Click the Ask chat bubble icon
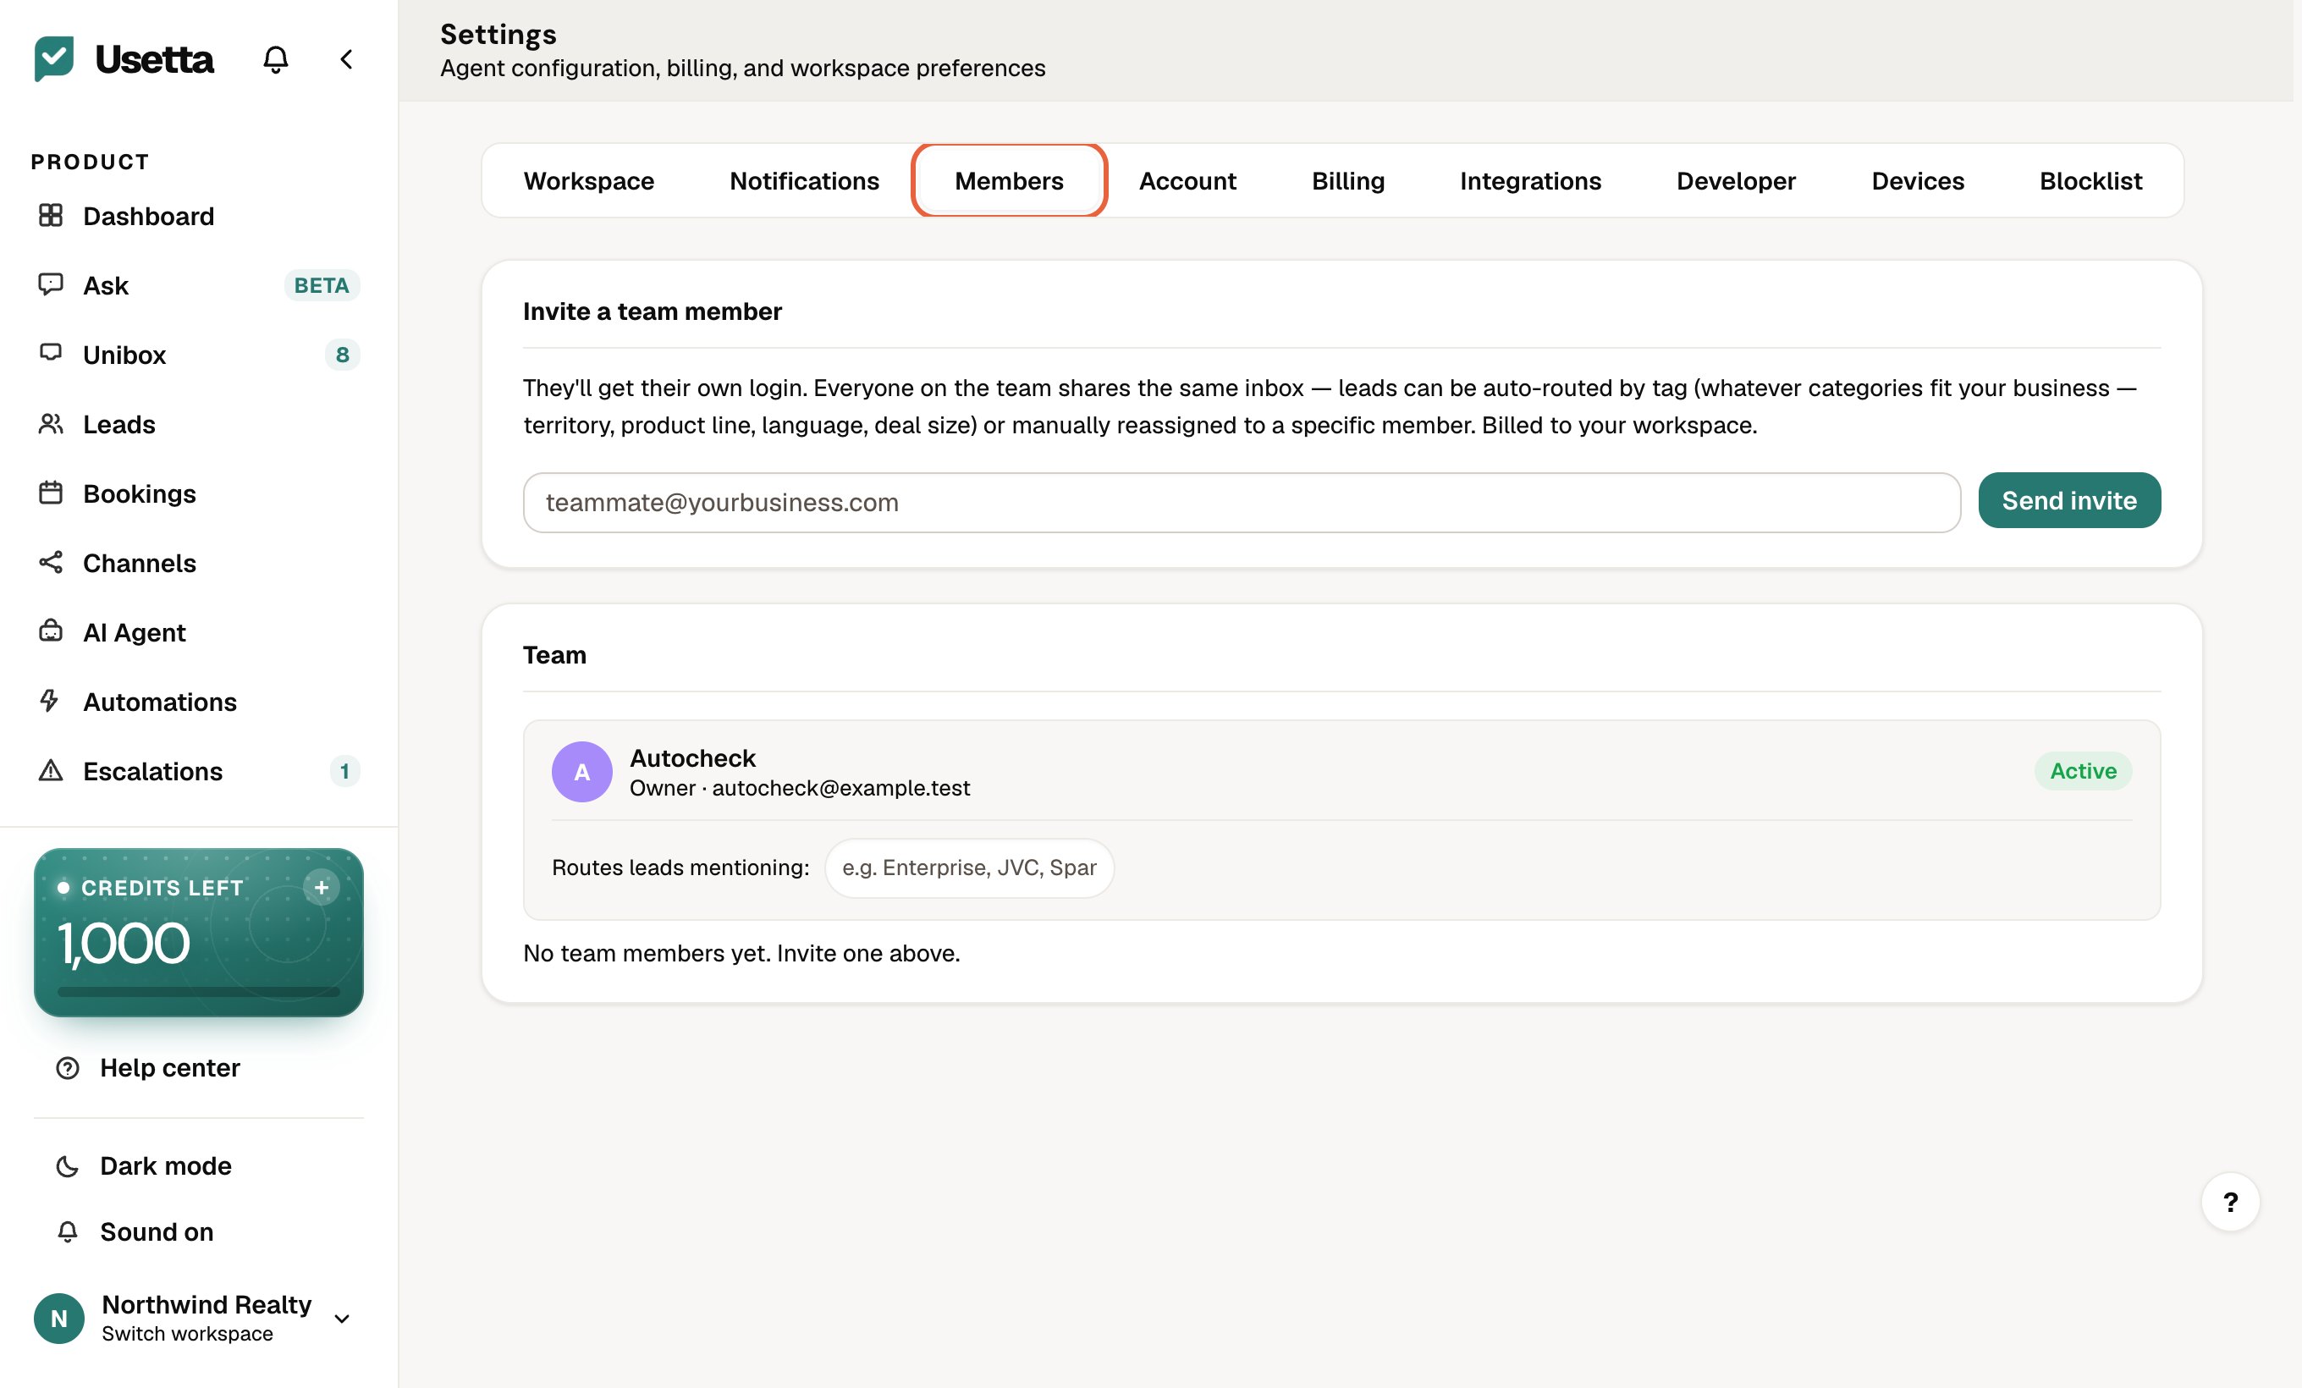This screenshot has height=1388, width=2302. pos(51,284)
